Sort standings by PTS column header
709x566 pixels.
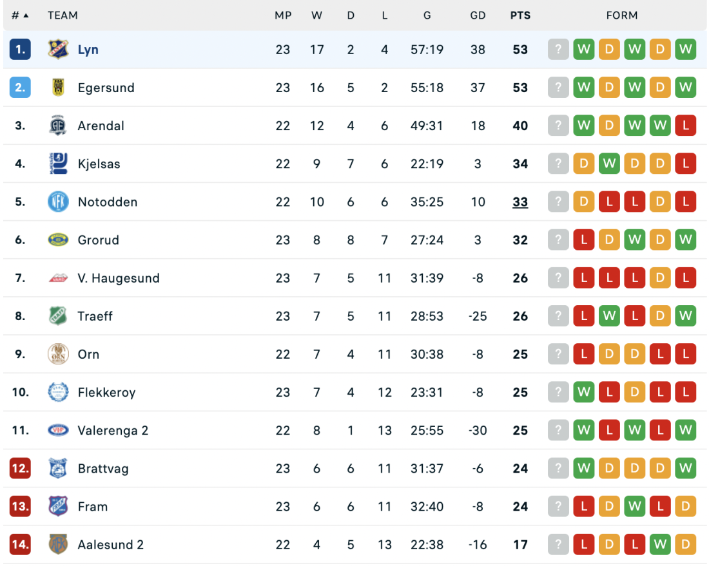pos(520,15)
